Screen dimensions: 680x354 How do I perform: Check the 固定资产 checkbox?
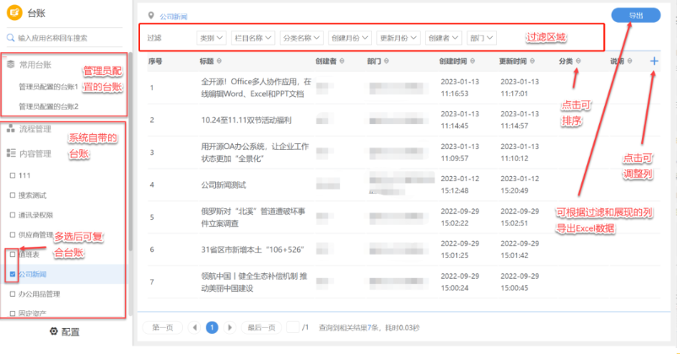13,314
